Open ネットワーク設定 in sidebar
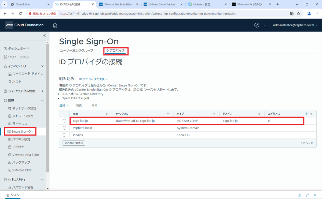The height and width of the screenshot is (199, 322). point(22,108)
